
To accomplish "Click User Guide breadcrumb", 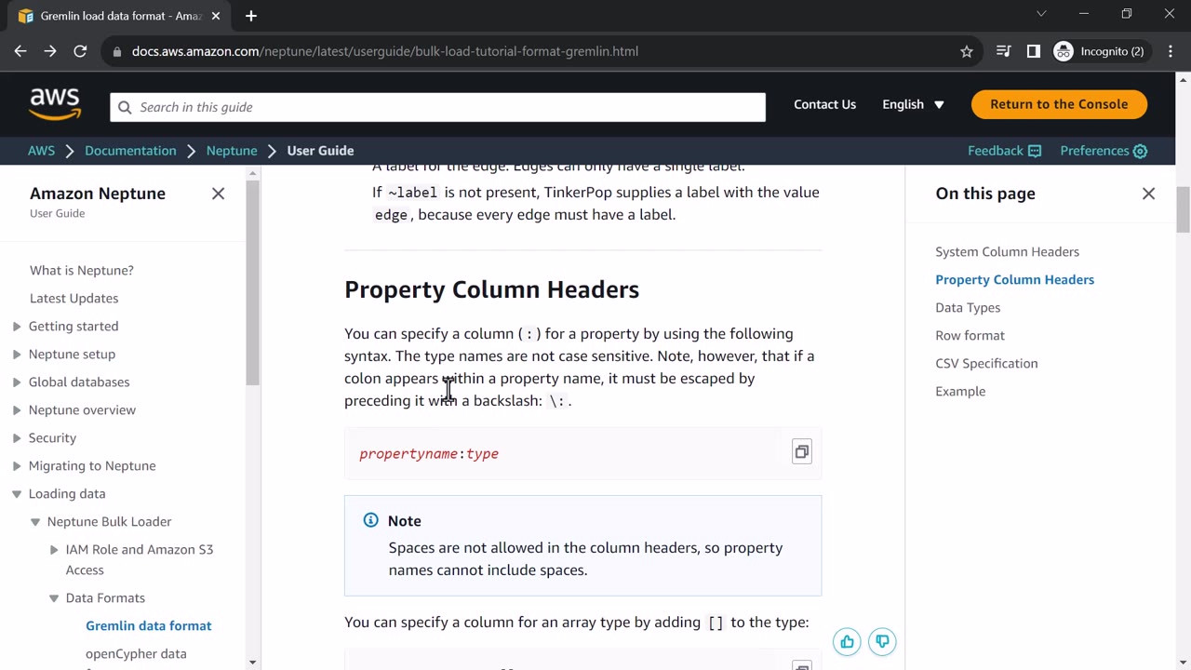I will [x=320, y=151].
